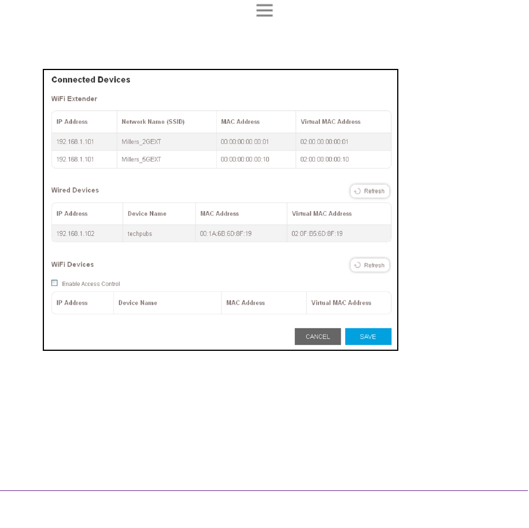The width and height of the screenshot is (529, 528).
Task: Enable Access Control checkbox
Action: click(x=54, y=283)
